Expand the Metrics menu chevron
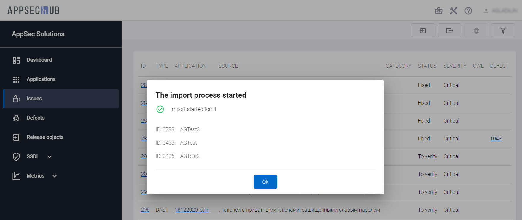 pyautogui.click(x=55, y=176)
